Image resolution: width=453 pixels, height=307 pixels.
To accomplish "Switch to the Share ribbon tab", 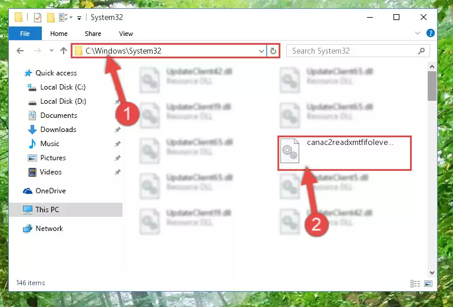I will click(92, 34).
